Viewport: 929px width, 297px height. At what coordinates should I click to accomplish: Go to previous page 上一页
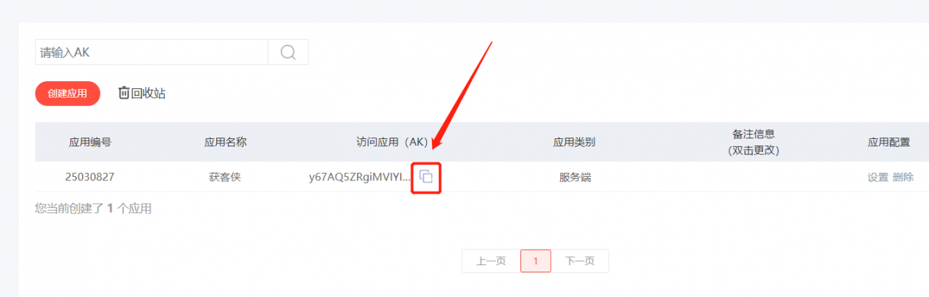491,261
